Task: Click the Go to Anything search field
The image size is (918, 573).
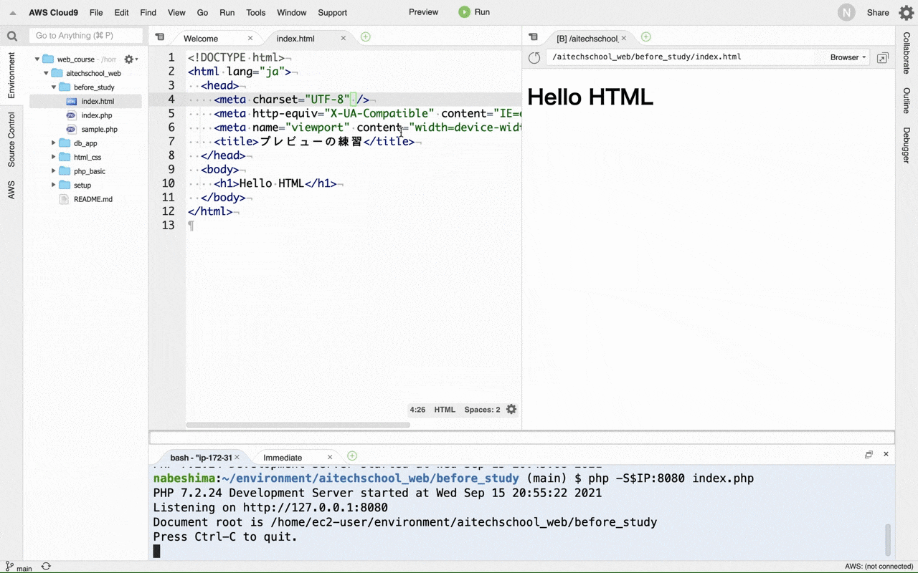Action: coord(85,36)
